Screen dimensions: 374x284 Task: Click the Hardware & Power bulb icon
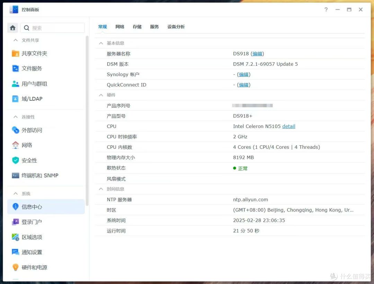click(x=16, y=267)
